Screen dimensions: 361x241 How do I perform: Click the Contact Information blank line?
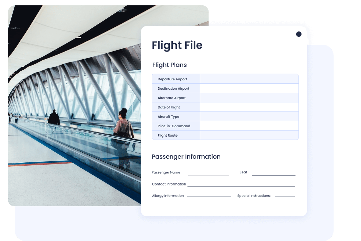point(241,185)
